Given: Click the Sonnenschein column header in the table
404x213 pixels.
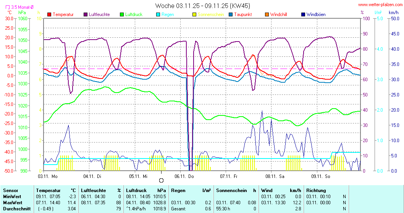Looking at the screenshot, I should [x=230, y=191].
